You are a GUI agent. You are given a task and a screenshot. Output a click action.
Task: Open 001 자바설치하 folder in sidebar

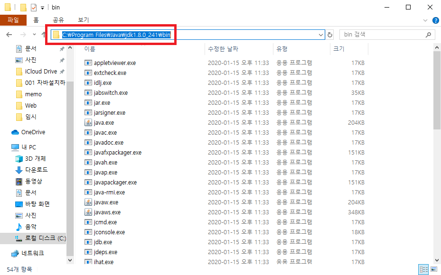click(x=45, y=83)
